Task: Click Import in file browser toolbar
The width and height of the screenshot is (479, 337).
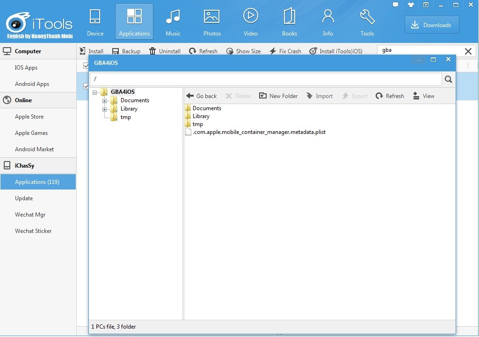Action: tap(319, 96)
